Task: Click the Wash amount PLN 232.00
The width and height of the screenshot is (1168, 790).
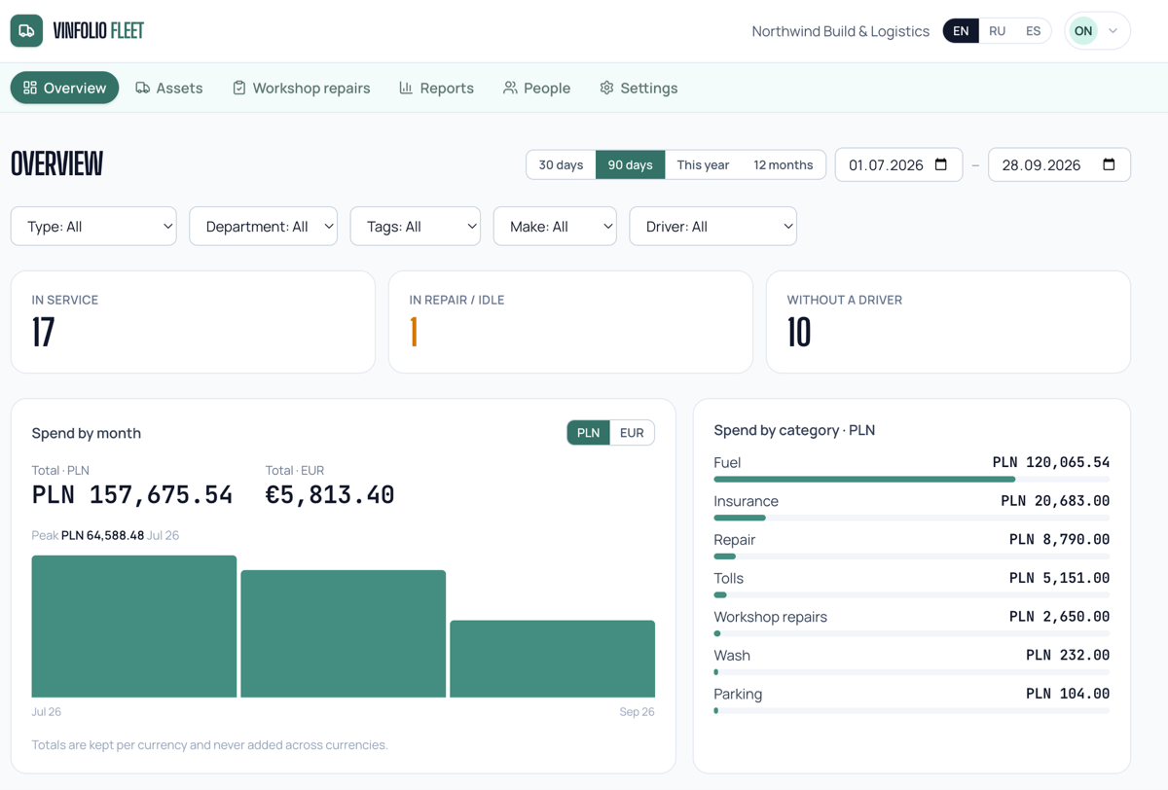Action: pos(1068,655)
